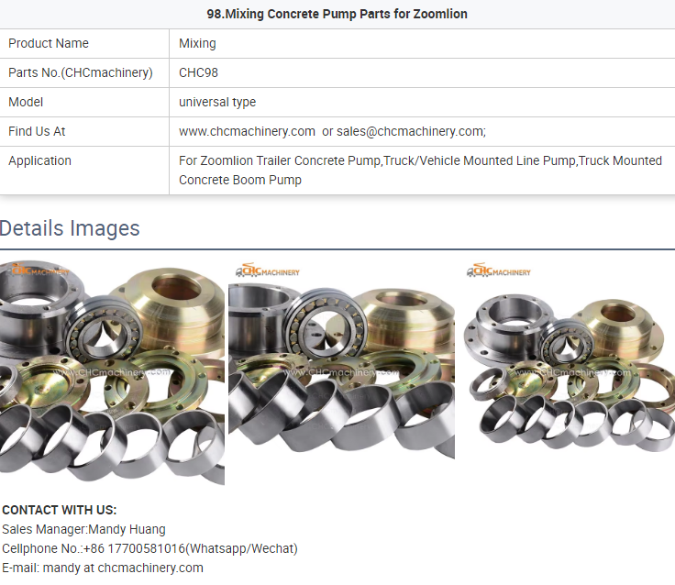
Task: Click the CONTACT WITH US heading
Action: [60, 510]
